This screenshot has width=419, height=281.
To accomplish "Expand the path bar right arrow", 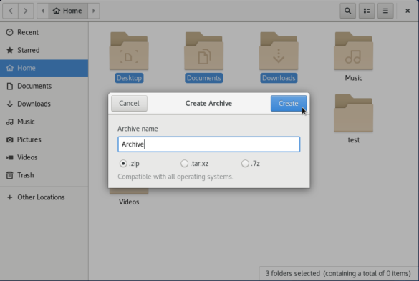I will 94,11.
